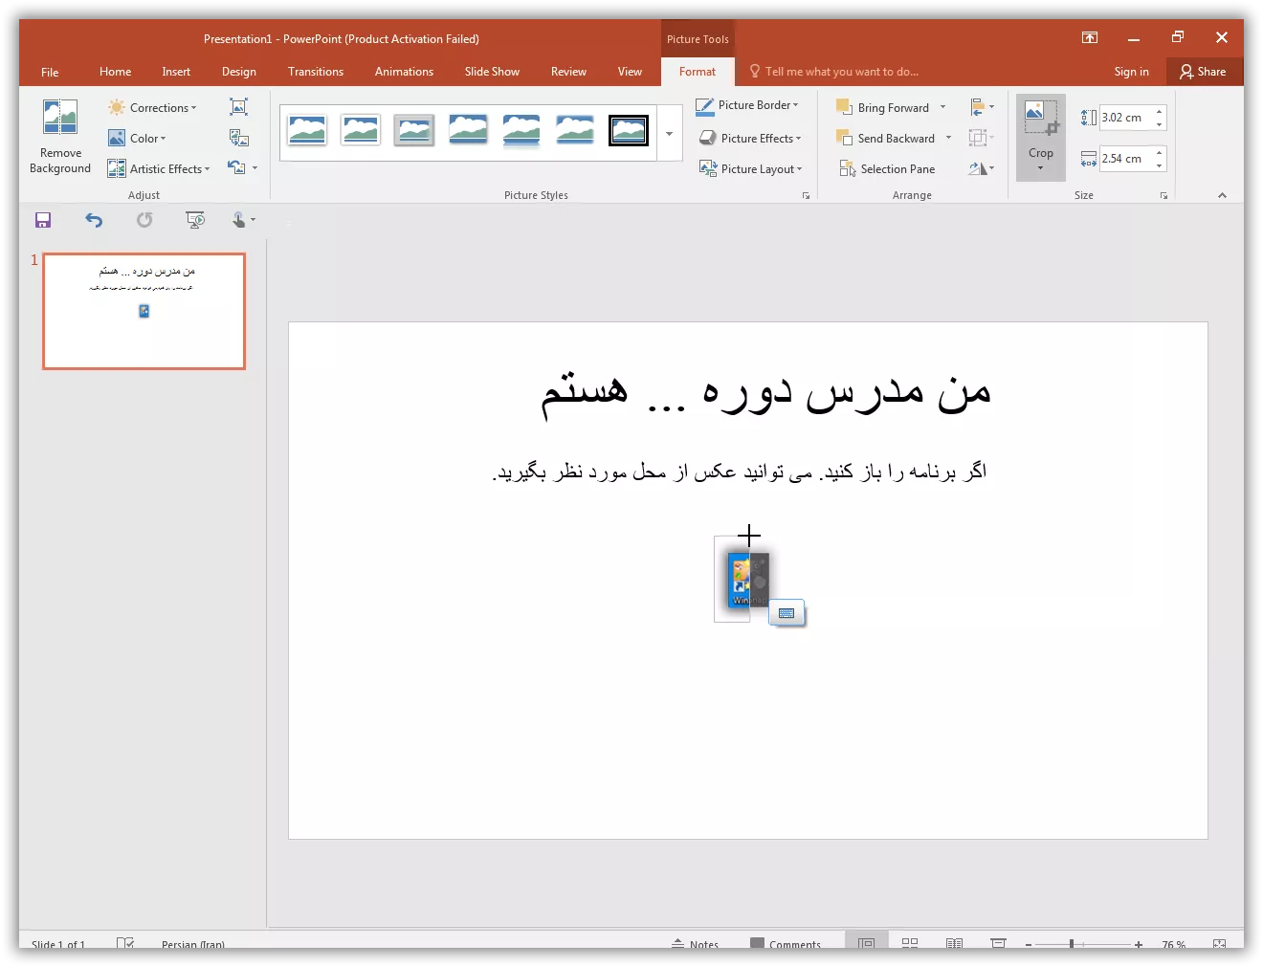
Task: Open File tab
Action: click(50, 72)
